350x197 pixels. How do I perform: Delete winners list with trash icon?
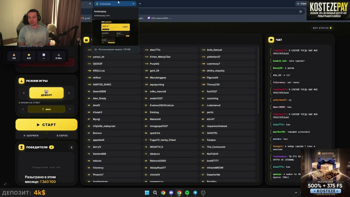71,147
